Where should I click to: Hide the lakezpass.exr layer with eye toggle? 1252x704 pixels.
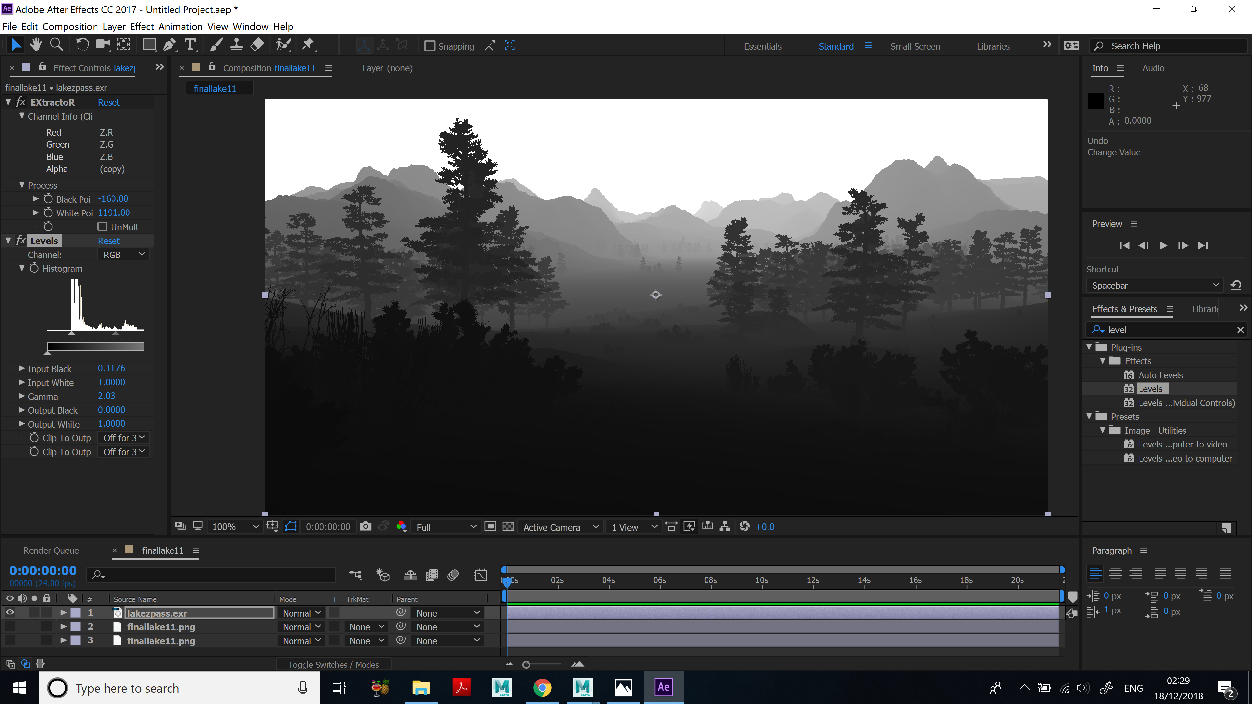pos(10,613)
